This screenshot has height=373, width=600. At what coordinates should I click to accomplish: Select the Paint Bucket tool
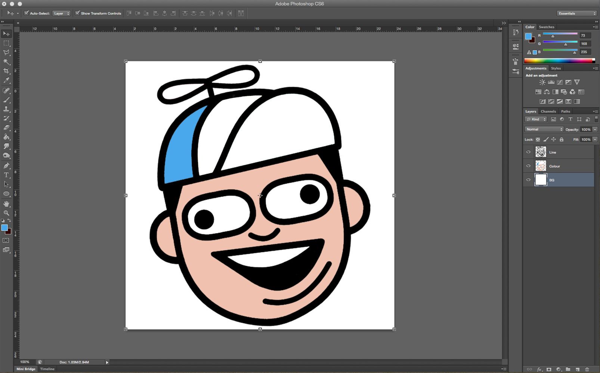click(6, 137)
